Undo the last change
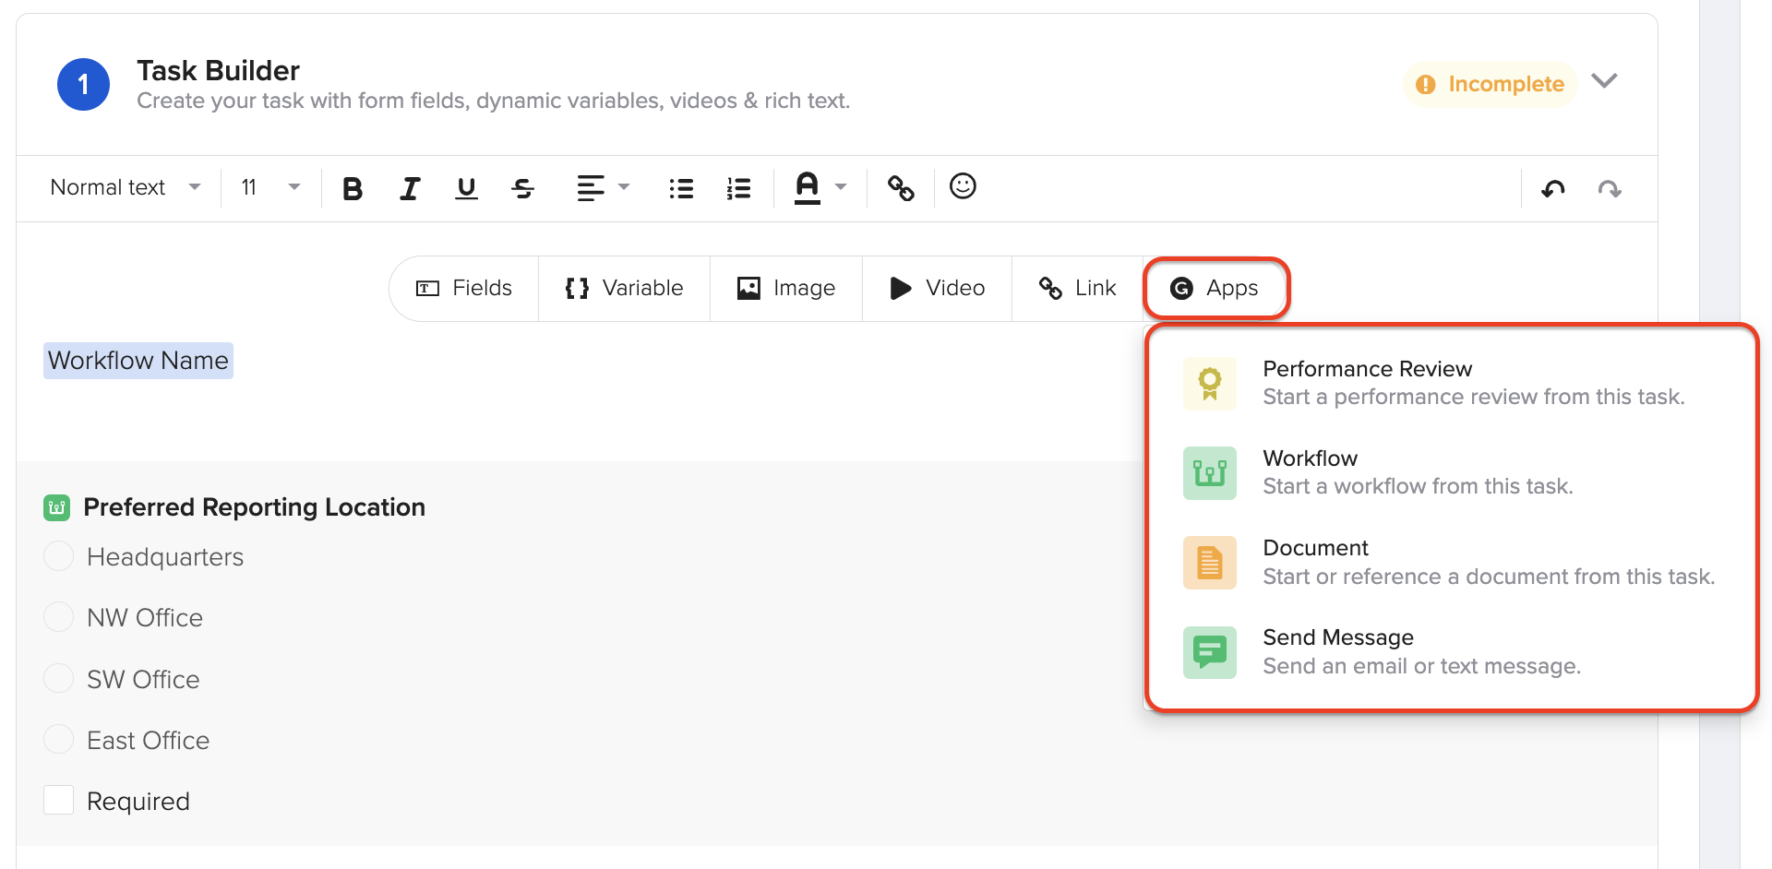This screenshot has width=1772, height=869. (x=1553, y=188)
